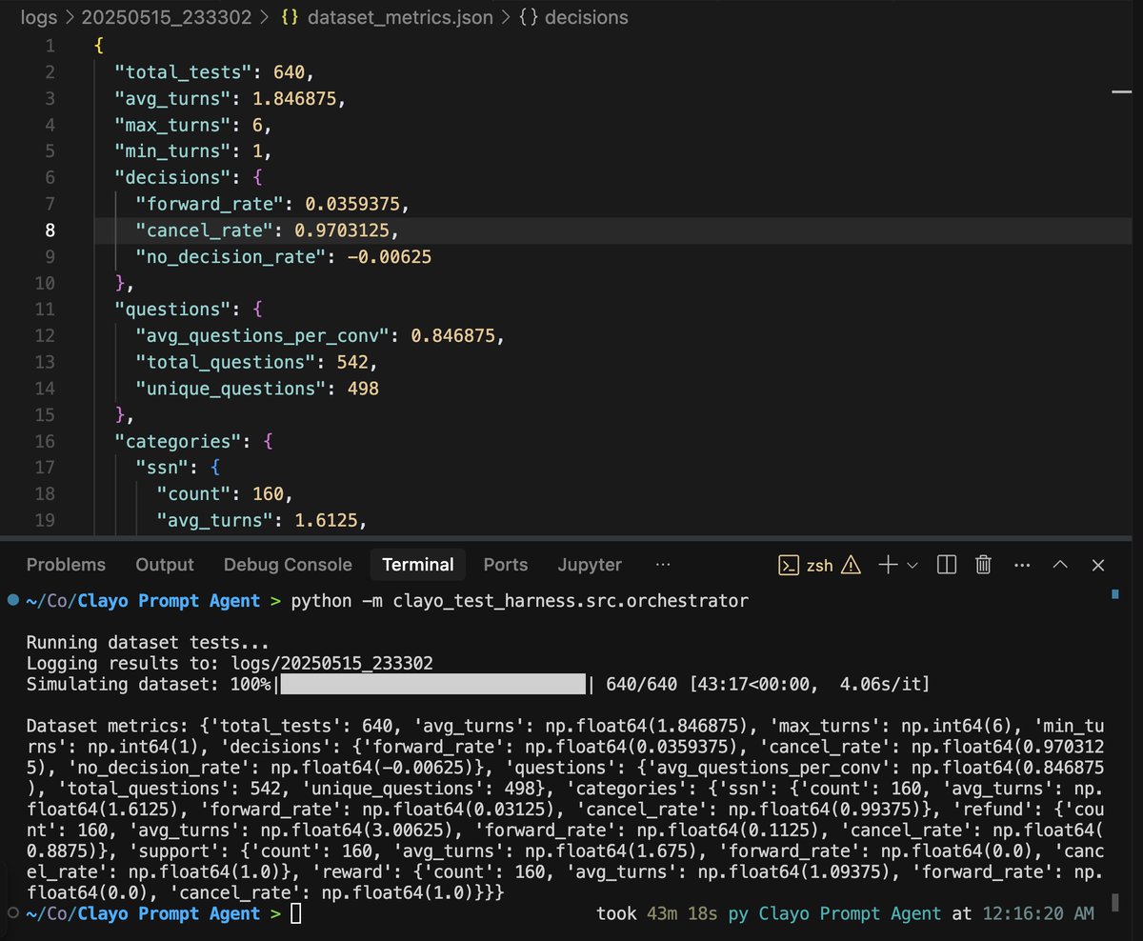This screenshot has height=941, width=1143.
Task: Create a new terminal with plus icon
Action: (888, 565)
